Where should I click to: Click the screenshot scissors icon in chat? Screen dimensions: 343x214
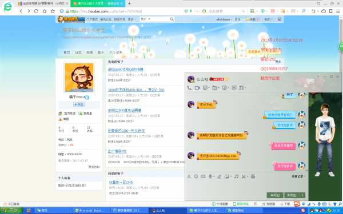244,176
